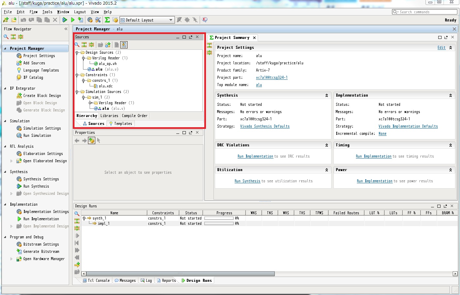Click the Incremental compile None link
The height and width of the screenshot is (295, 460).
pyautogui.click(x=383, y=133)
